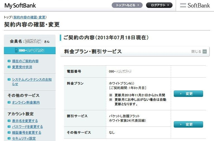Click bullet icon next to セキュリティ設定

pyautogui.click(x=9, y=138)
